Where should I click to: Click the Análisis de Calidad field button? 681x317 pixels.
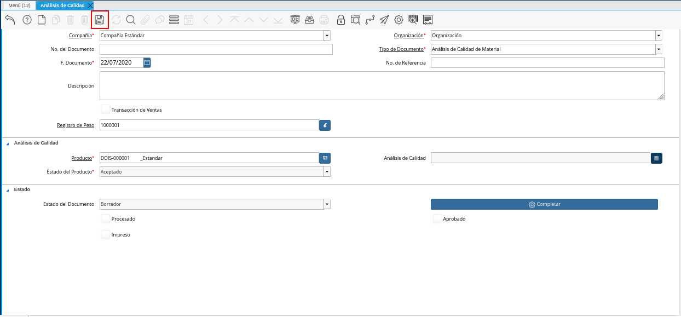(x=656, y=158)
